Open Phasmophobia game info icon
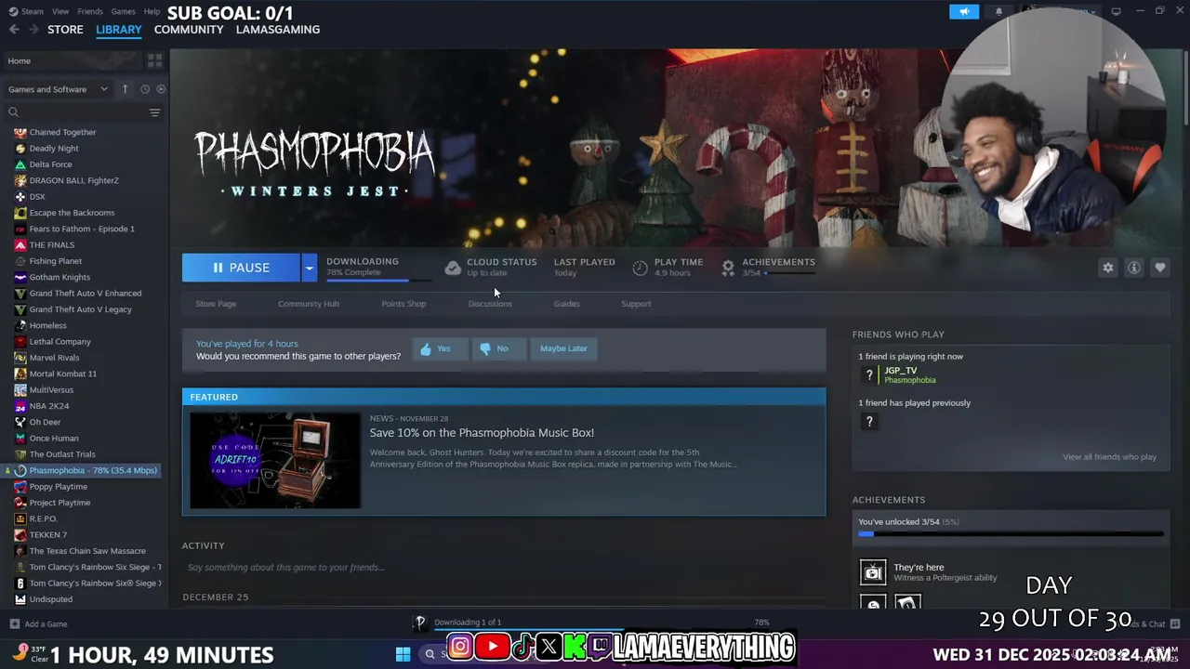This screenshot has height=669, width=1190. pos(1133,268)
